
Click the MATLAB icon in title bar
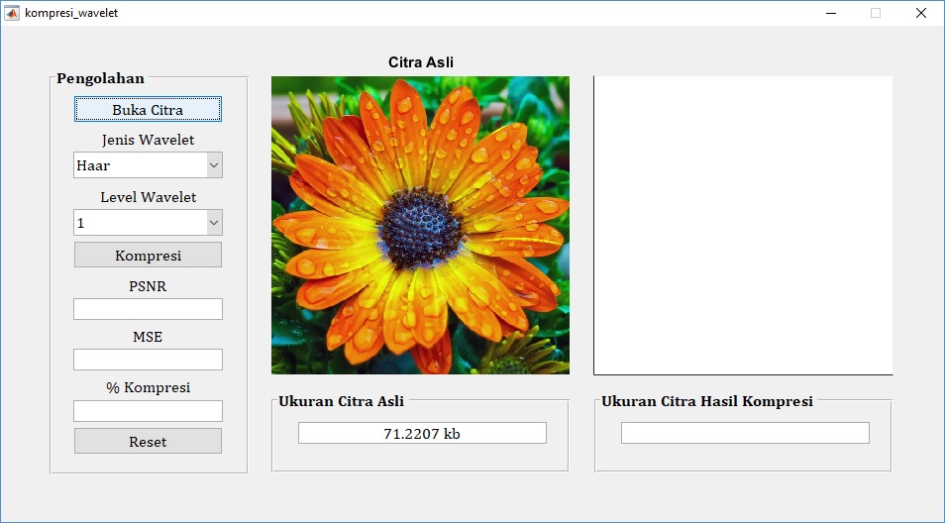(12, 13)
